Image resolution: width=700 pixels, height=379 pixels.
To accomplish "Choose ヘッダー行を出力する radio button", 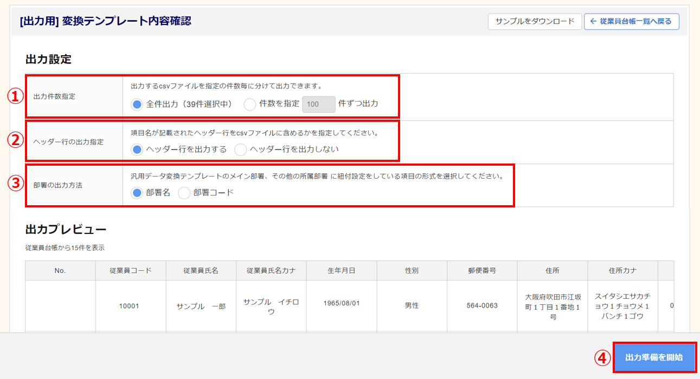I will tap(137, 149).
